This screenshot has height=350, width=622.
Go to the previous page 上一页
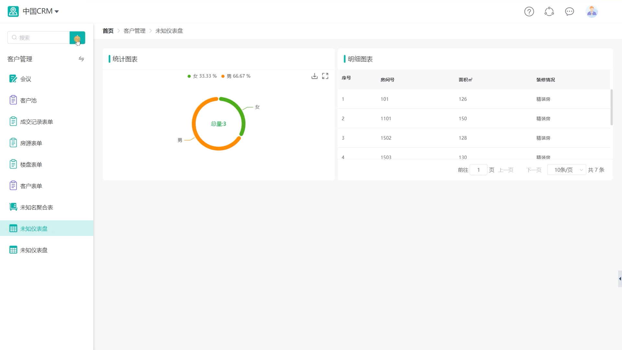pyautogui.click(x=506, y=170)
